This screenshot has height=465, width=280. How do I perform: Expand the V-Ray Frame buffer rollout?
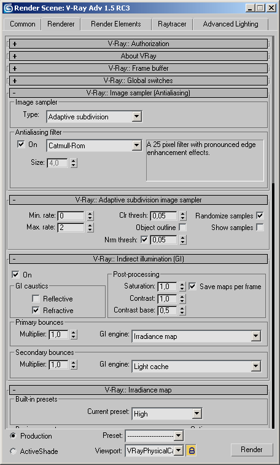pos(138,68)
